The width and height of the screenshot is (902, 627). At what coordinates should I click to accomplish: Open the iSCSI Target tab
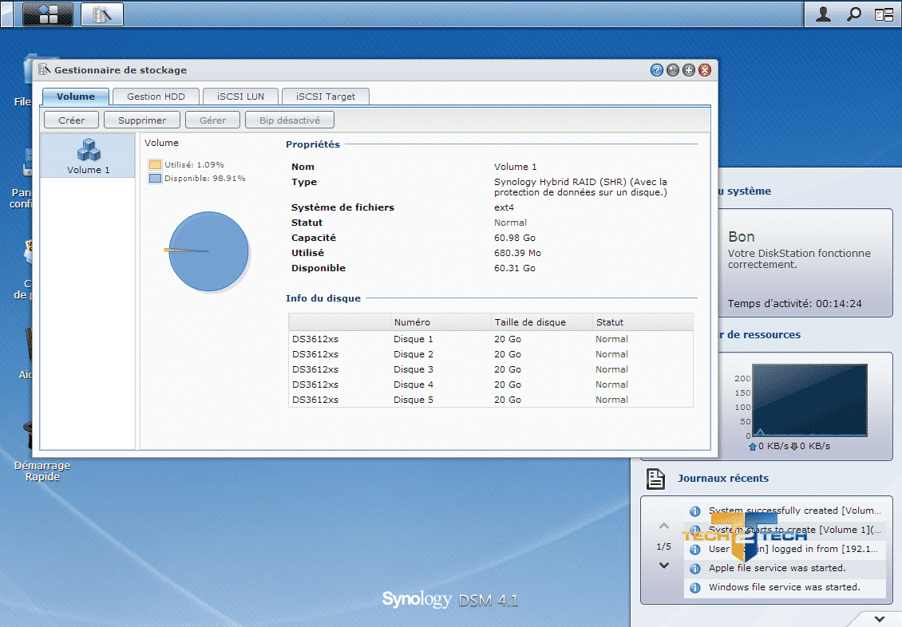326,96
